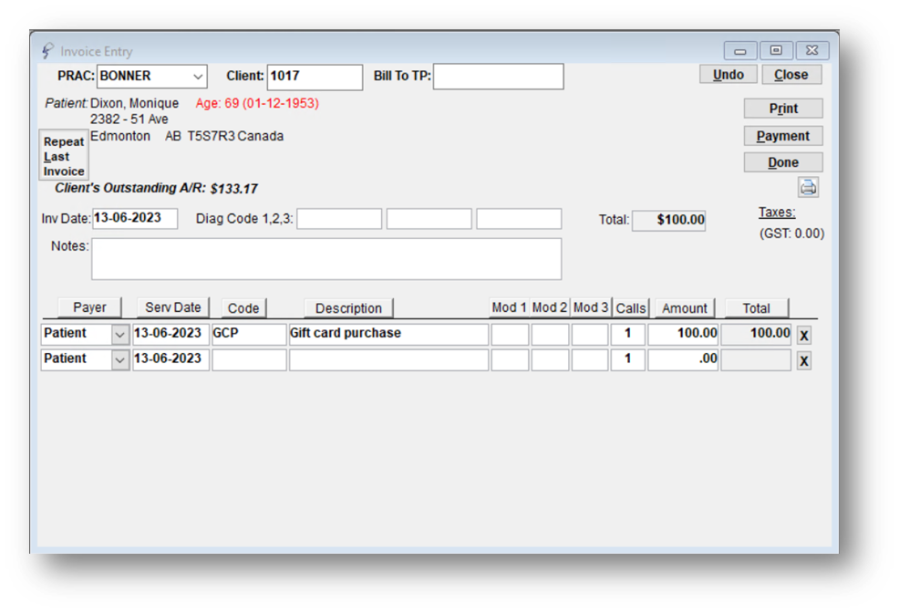This screenshot has height=613, width=899.
Task: Click the Client field containing 1017
Action: pyautogui.click(x=315, y=77)
